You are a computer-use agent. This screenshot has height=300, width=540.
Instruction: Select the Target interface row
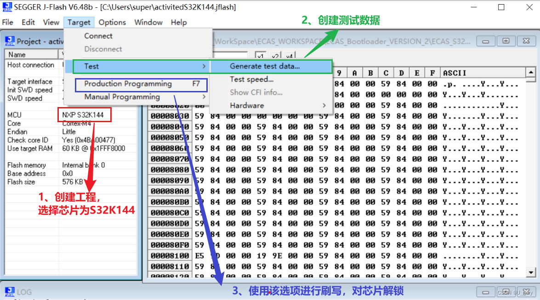click(70, 82)
